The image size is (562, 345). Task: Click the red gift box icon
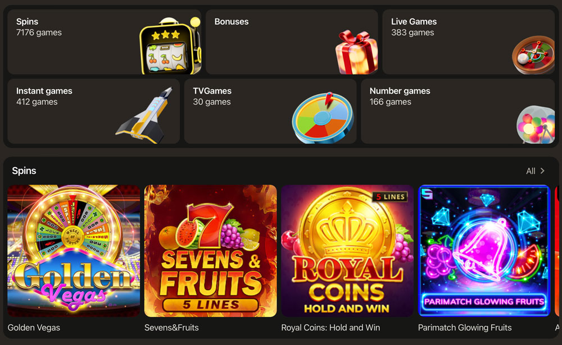356,52
